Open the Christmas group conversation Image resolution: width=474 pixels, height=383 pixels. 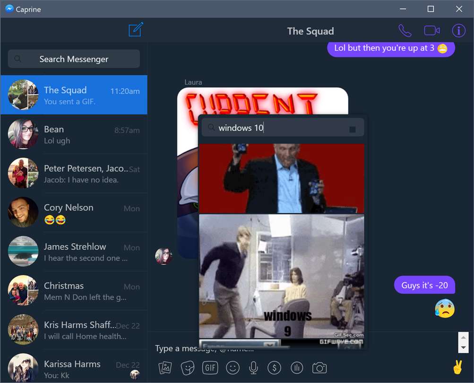point(74,290)
